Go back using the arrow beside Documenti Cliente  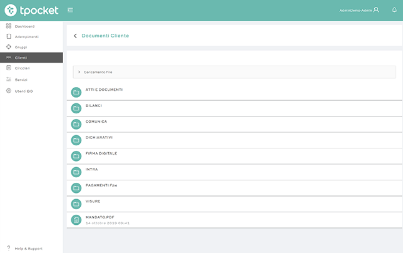75,36
